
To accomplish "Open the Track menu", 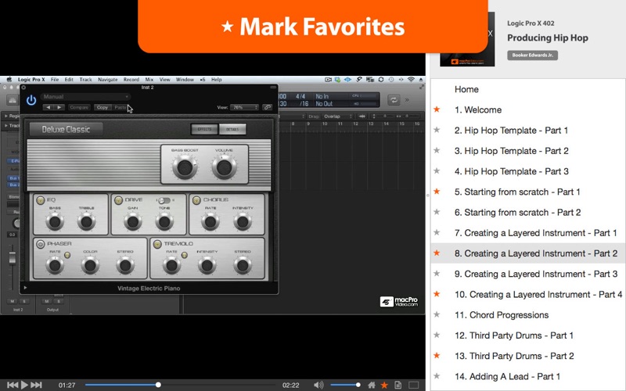I will tap(85, 80).
